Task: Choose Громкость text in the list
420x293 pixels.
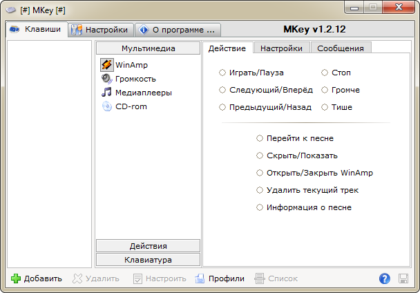Action: pos(135,79)
